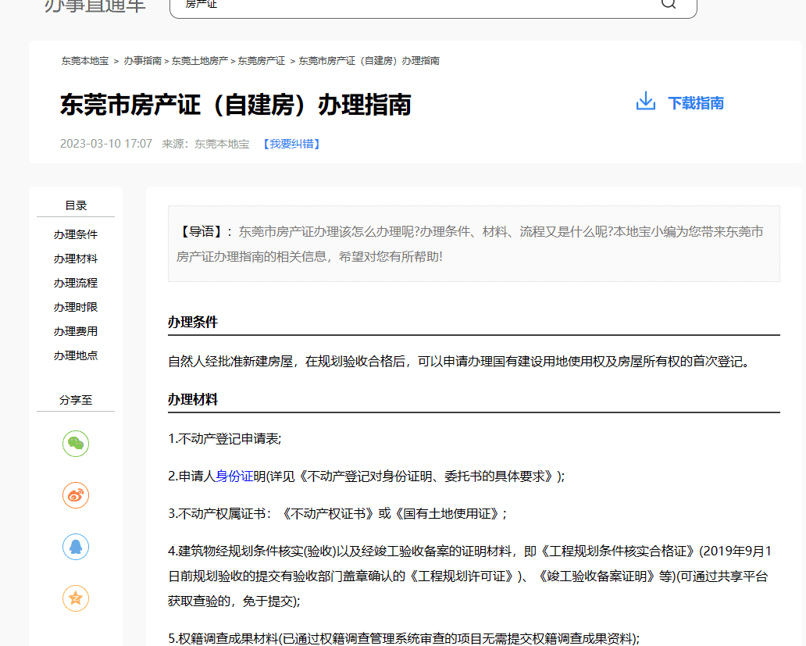Navigate to 办理地点 from the sidebar
The height and width of the screenshot is (646, 806).
click(76, 355)
